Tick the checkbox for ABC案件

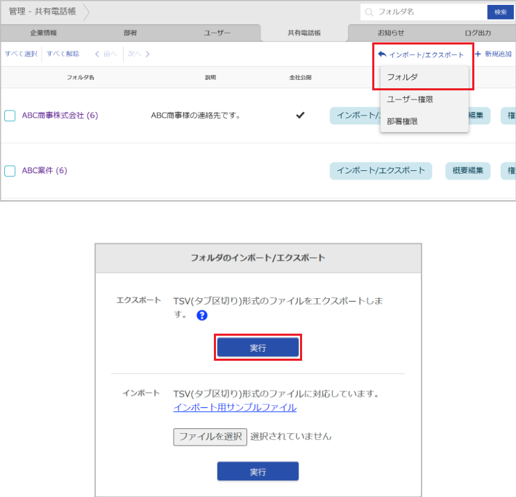[x=10, y=170]
